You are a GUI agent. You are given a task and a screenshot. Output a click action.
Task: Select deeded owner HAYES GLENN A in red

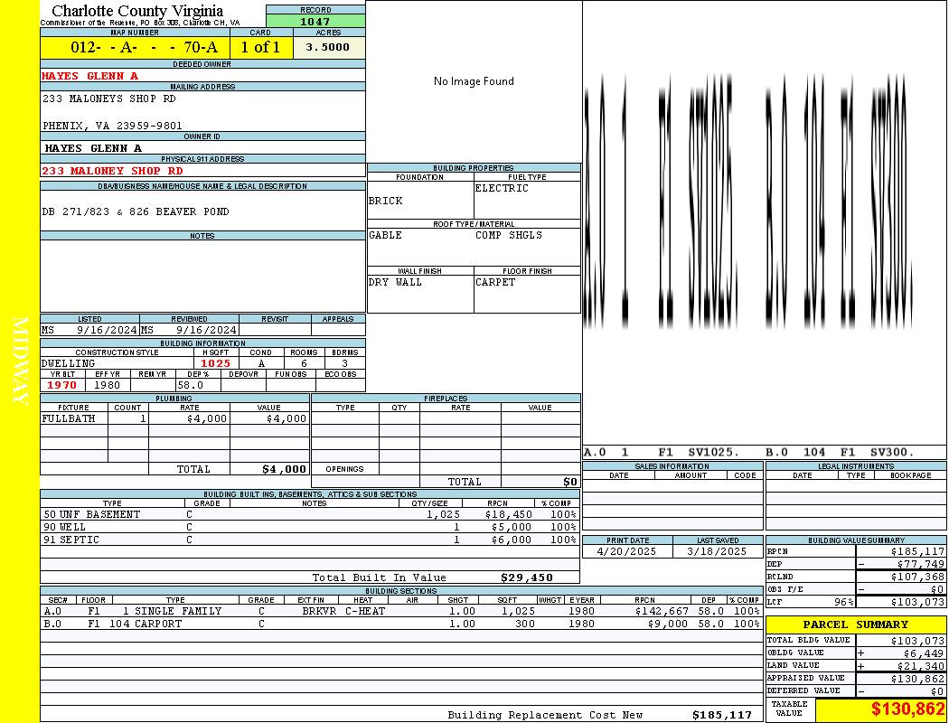pyautogui.click(x=90, y=76)
